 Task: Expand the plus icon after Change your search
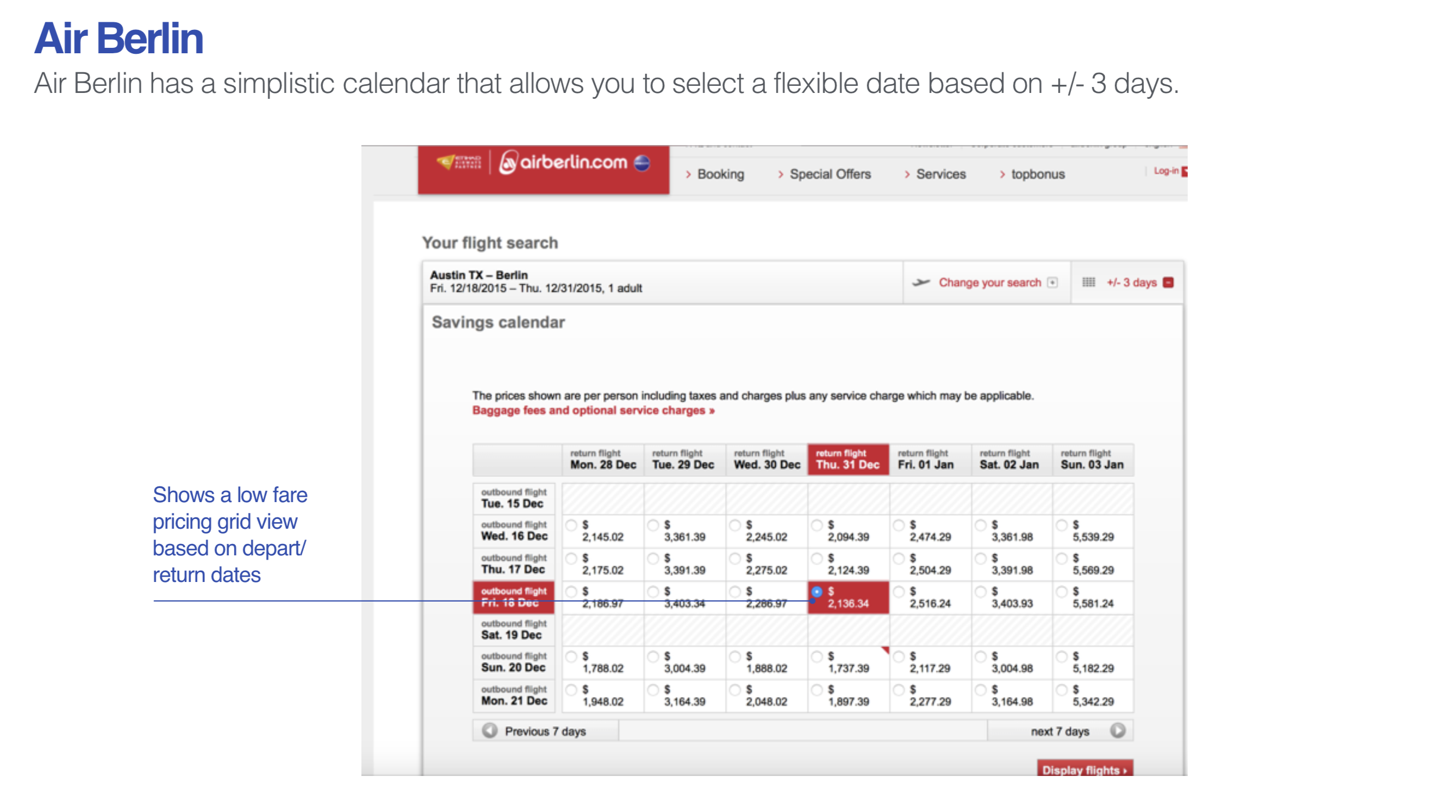pos(1052,283)
